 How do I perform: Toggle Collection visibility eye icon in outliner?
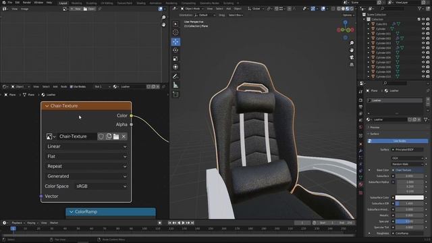pyautogui.click(x=423, y=20)
